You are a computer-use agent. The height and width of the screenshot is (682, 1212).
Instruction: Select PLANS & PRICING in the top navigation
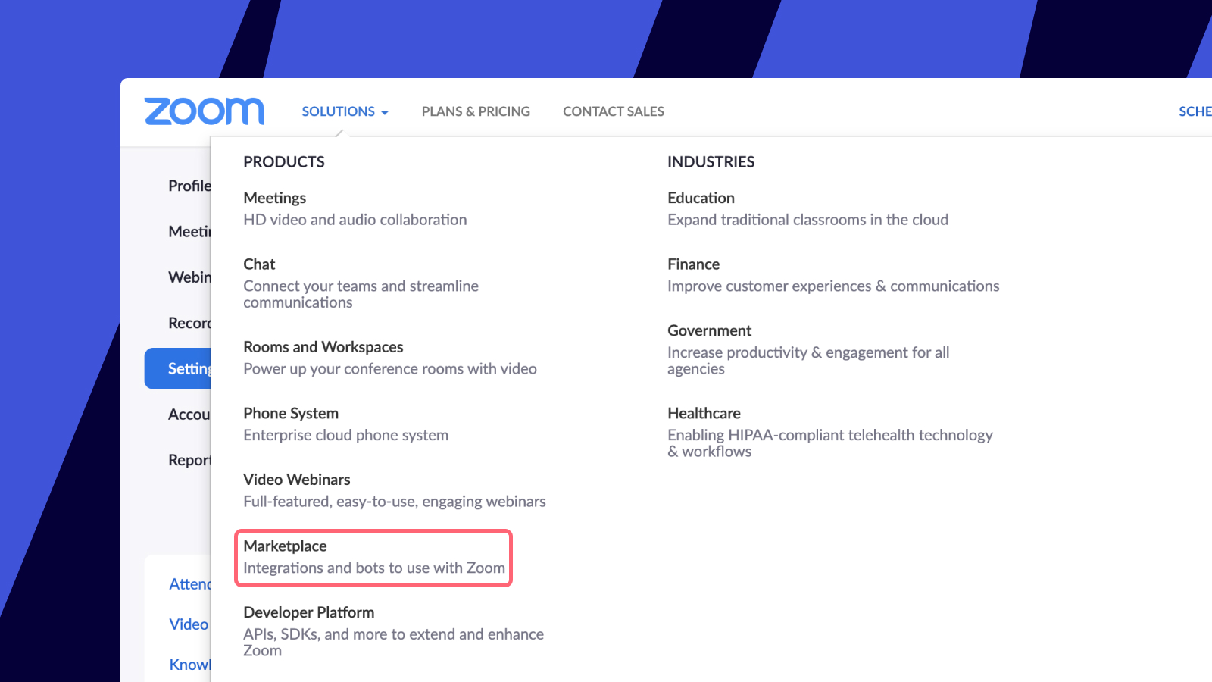pos(475,111)
